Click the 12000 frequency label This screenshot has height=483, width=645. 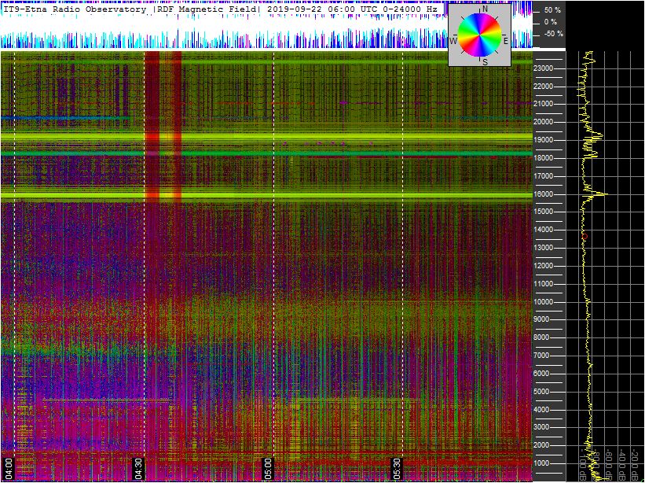tap(544, 266)
